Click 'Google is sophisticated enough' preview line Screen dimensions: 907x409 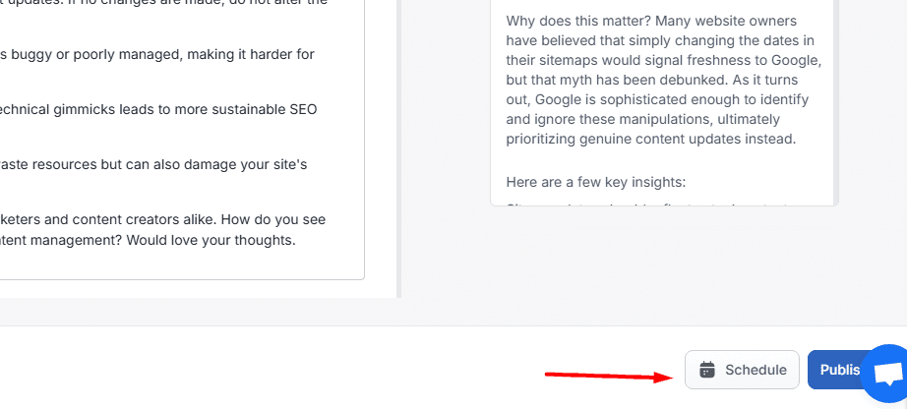point(657,99)
